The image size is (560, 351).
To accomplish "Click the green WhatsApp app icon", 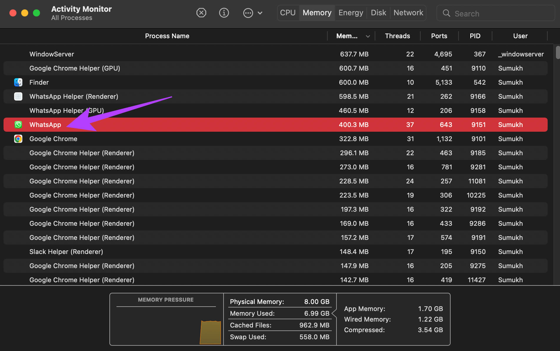I will 18,125.
